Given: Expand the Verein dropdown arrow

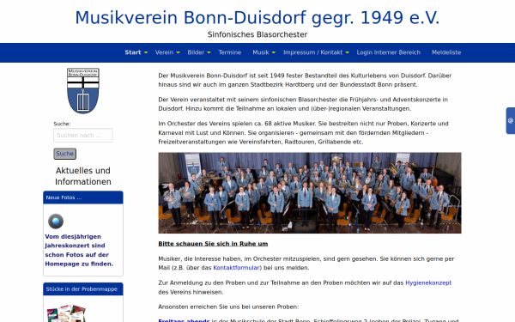Looking at the screenshot, I should point(178,52).
